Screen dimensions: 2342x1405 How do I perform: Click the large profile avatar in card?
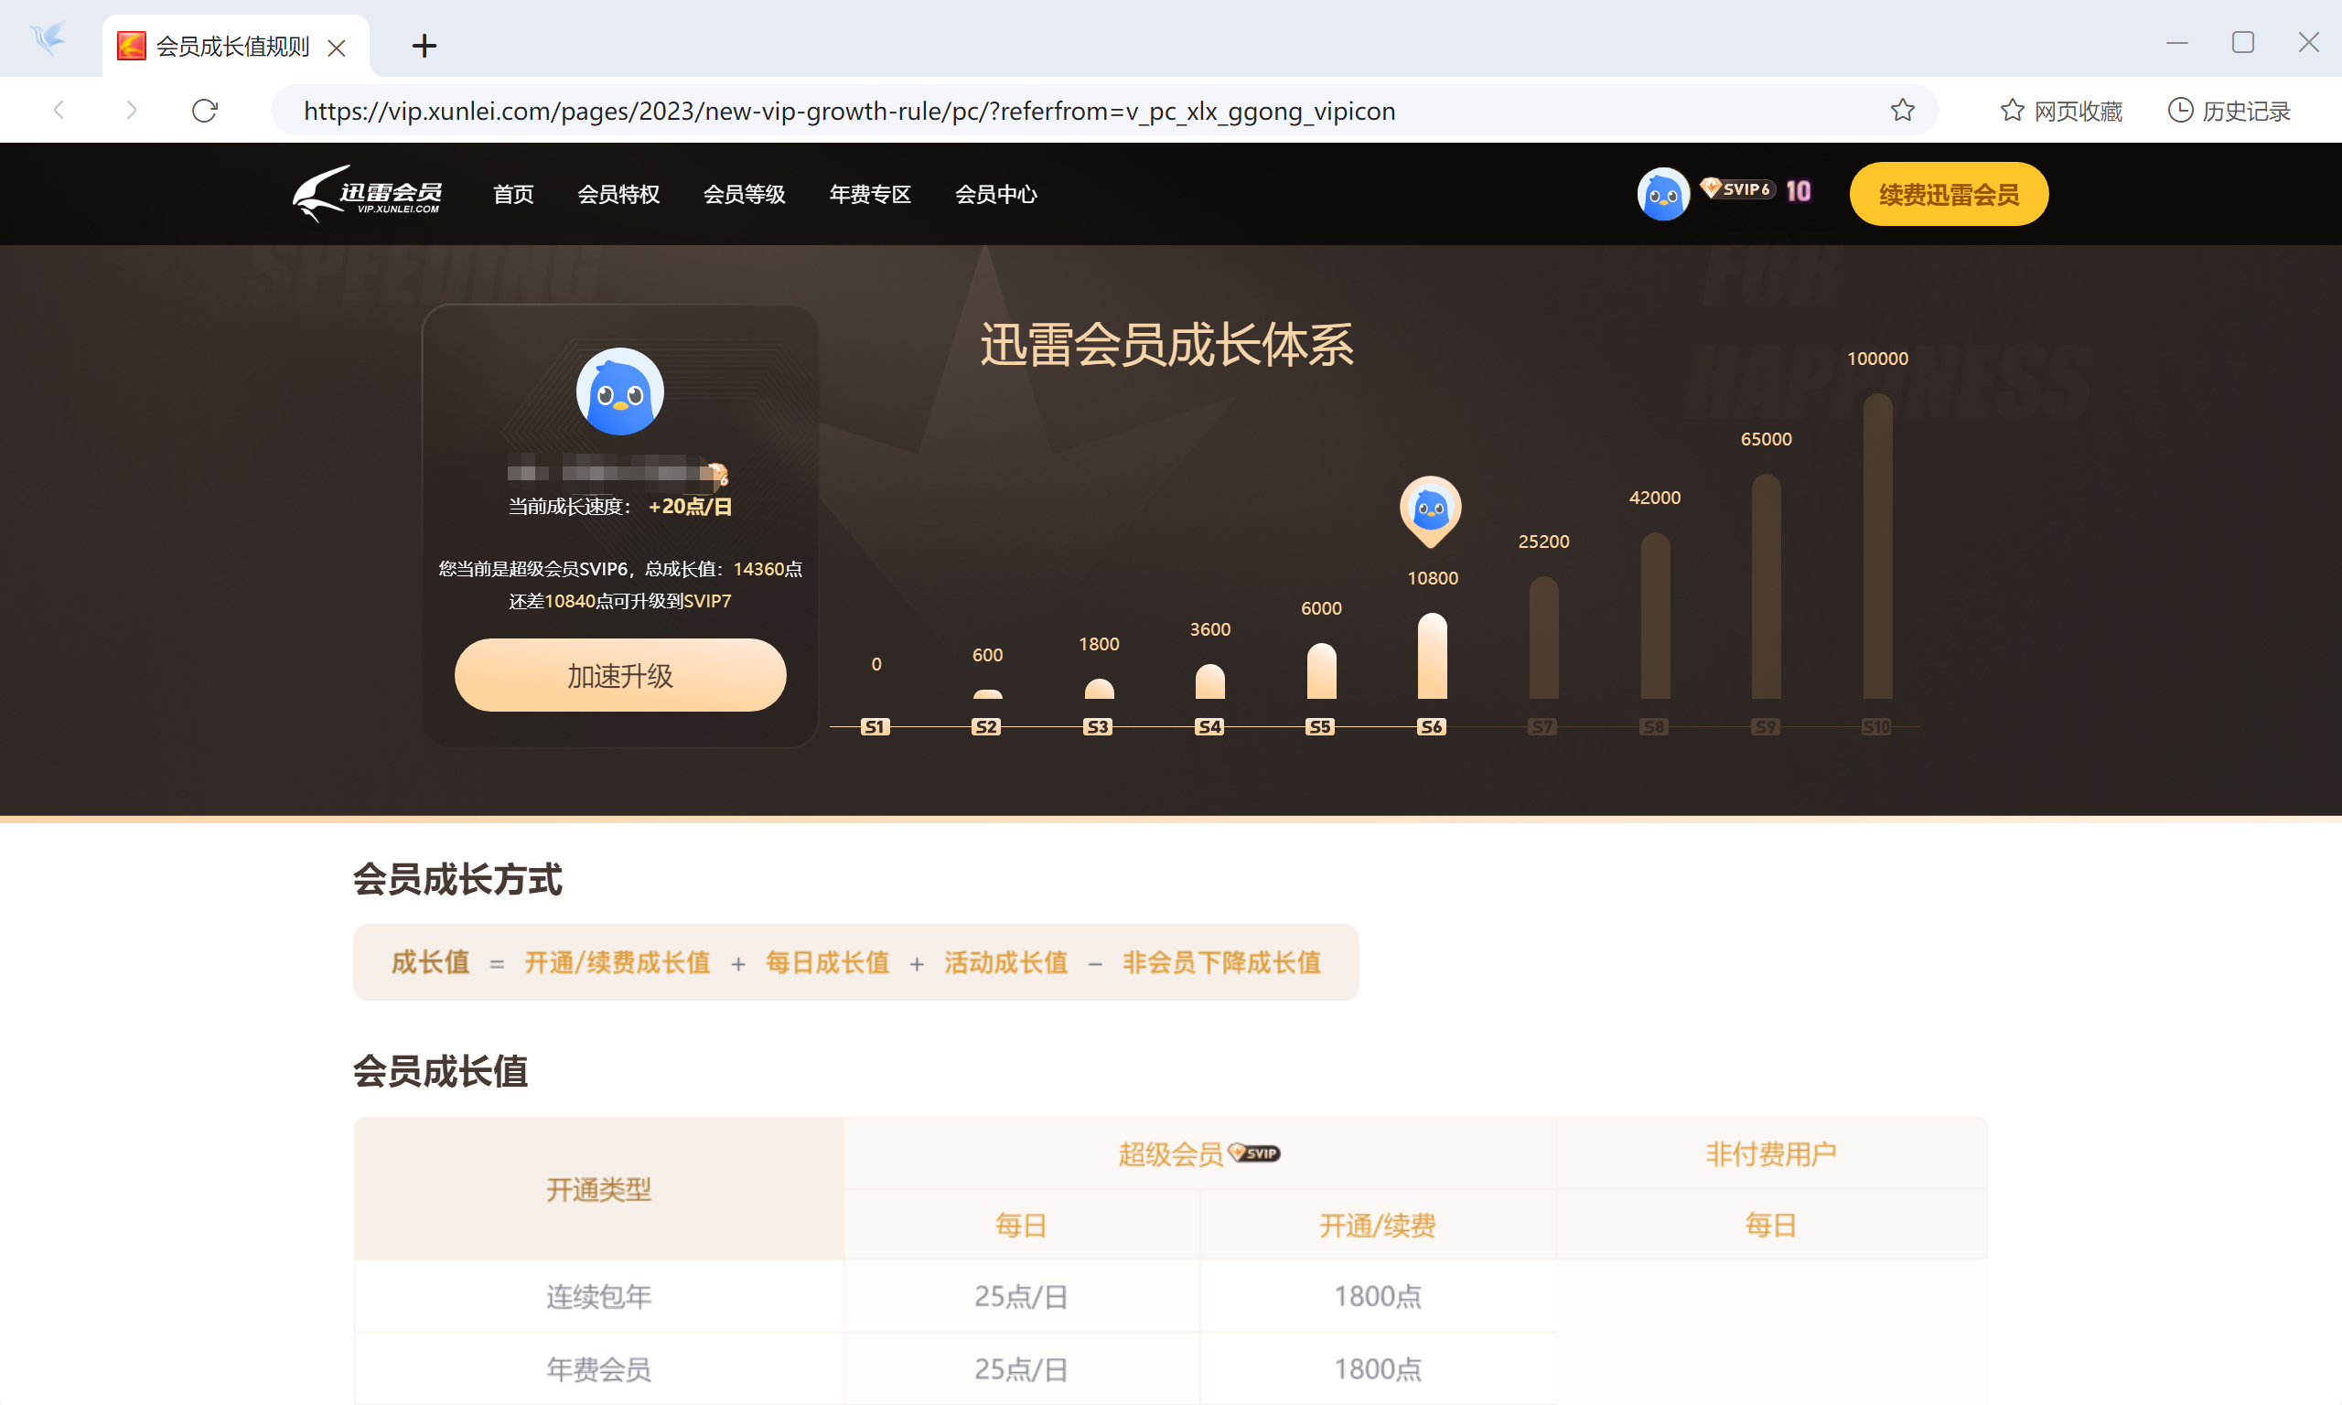(x=620, y=391)
